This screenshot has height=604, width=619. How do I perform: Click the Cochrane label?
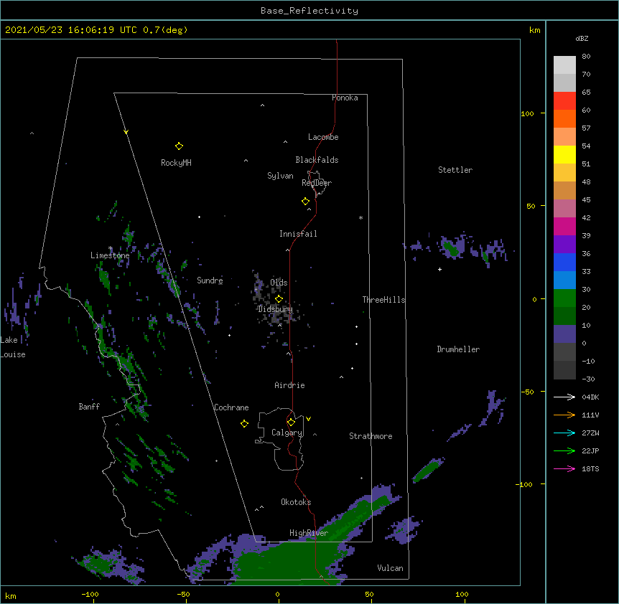coord(231,407)
